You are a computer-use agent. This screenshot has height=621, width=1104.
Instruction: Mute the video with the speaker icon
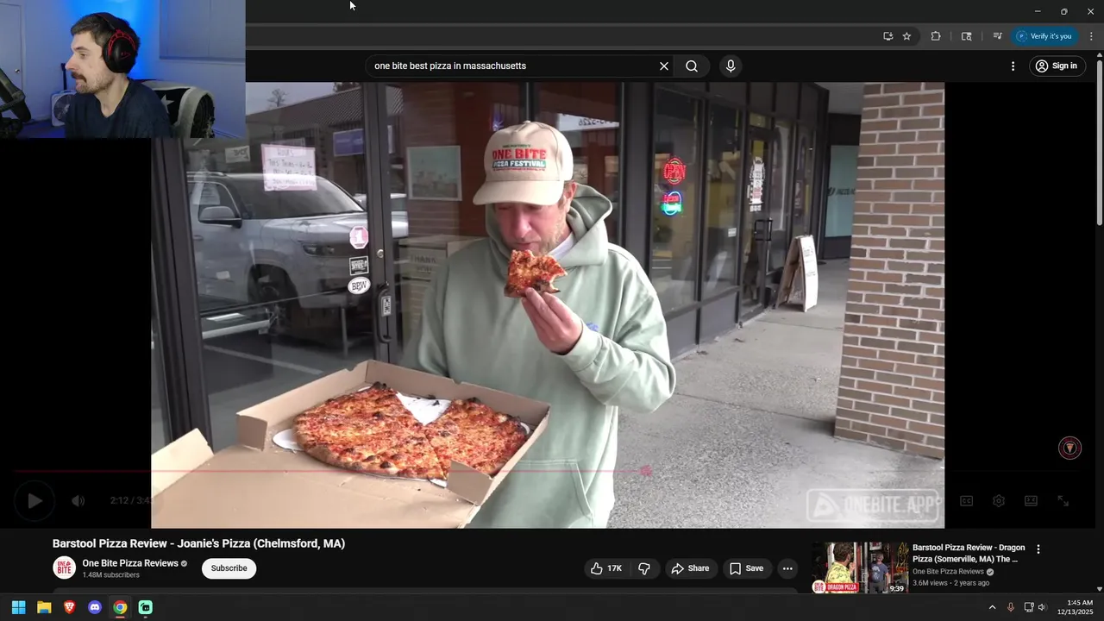coord(78,500)
